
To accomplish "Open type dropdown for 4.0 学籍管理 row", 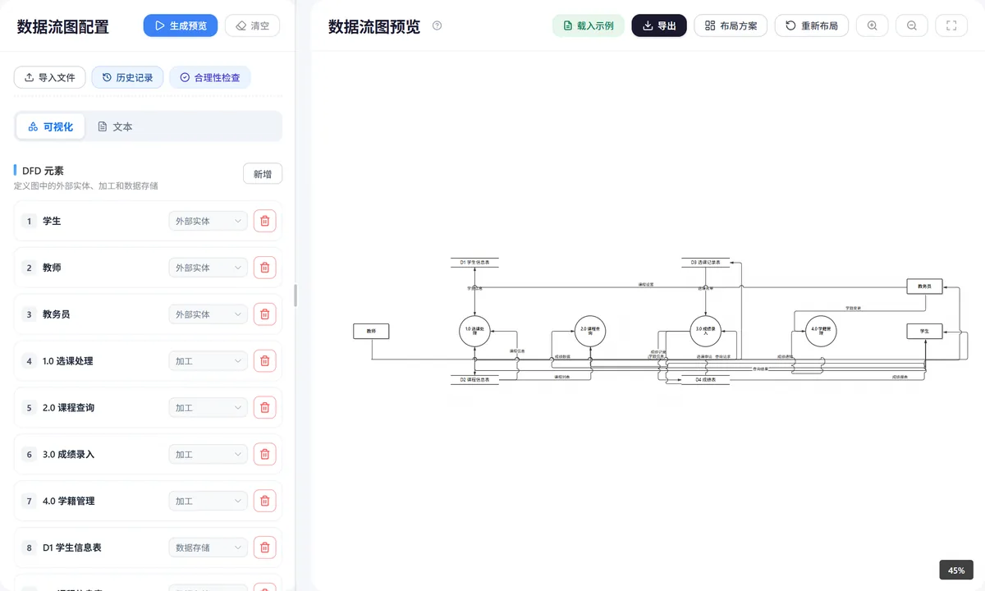I will click(x=208, y=501).
